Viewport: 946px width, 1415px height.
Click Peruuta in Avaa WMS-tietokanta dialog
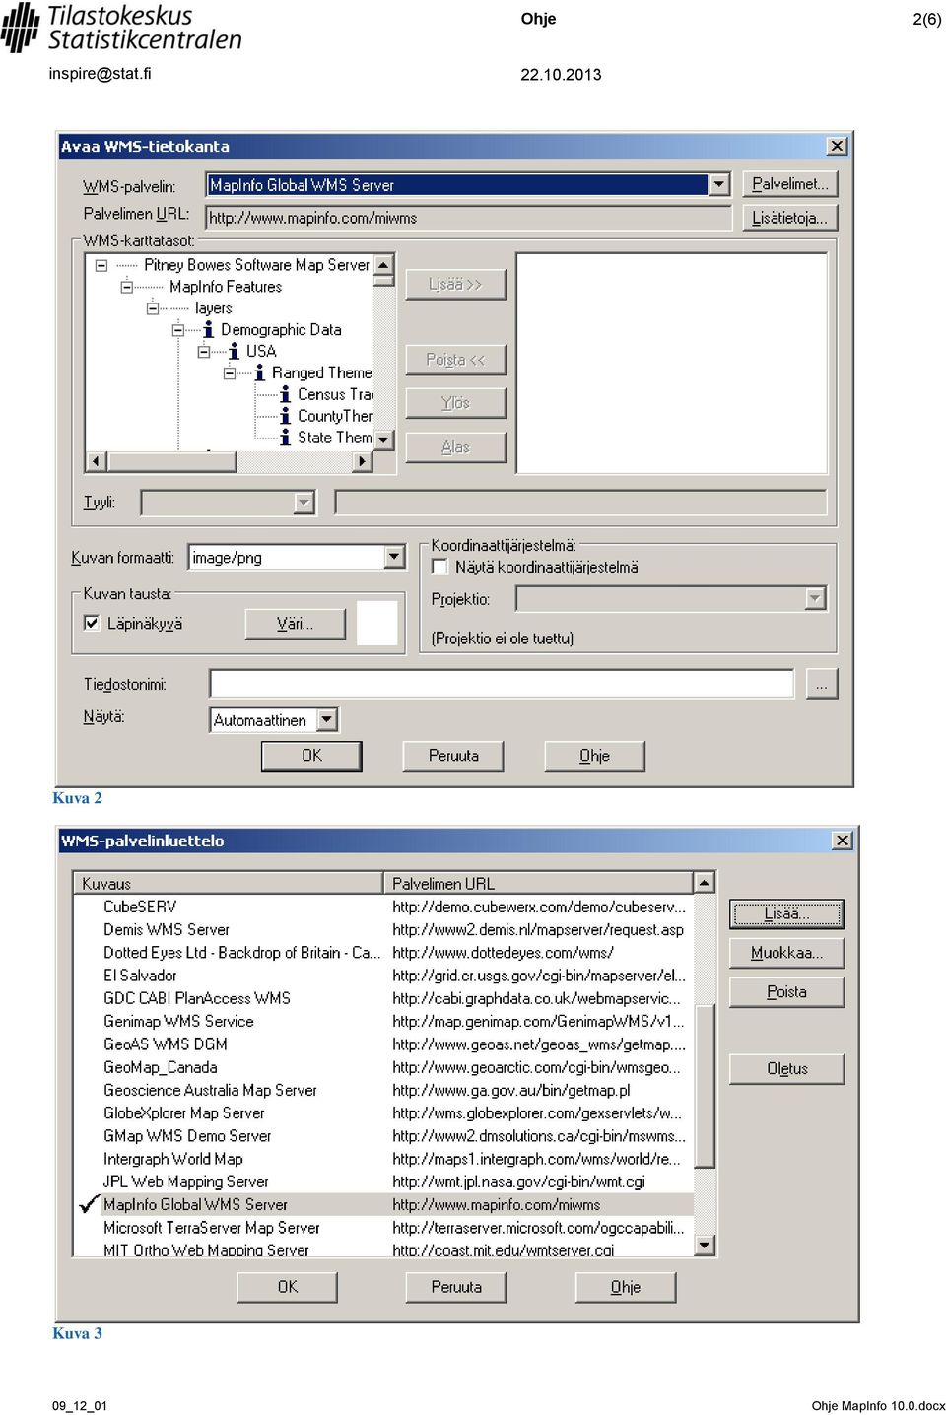point(453,755)
